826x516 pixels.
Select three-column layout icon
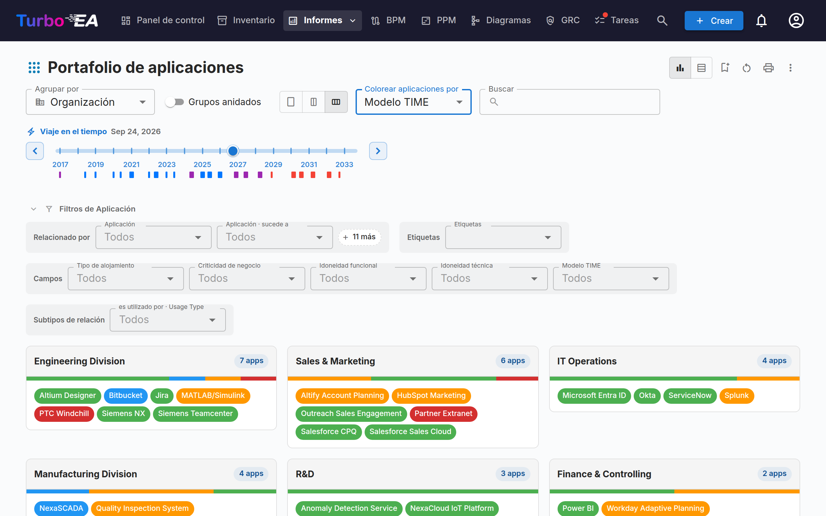336,102
